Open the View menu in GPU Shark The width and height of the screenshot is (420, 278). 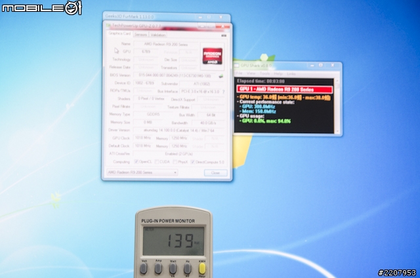click(251, 73)
